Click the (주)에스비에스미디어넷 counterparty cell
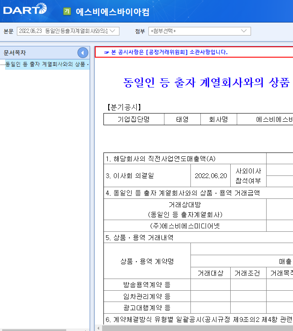293x331 pixels. coord(185,226)
